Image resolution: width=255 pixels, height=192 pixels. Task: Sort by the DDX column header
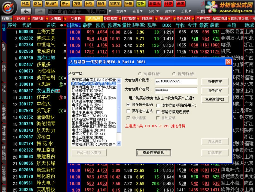click(167, 25)
